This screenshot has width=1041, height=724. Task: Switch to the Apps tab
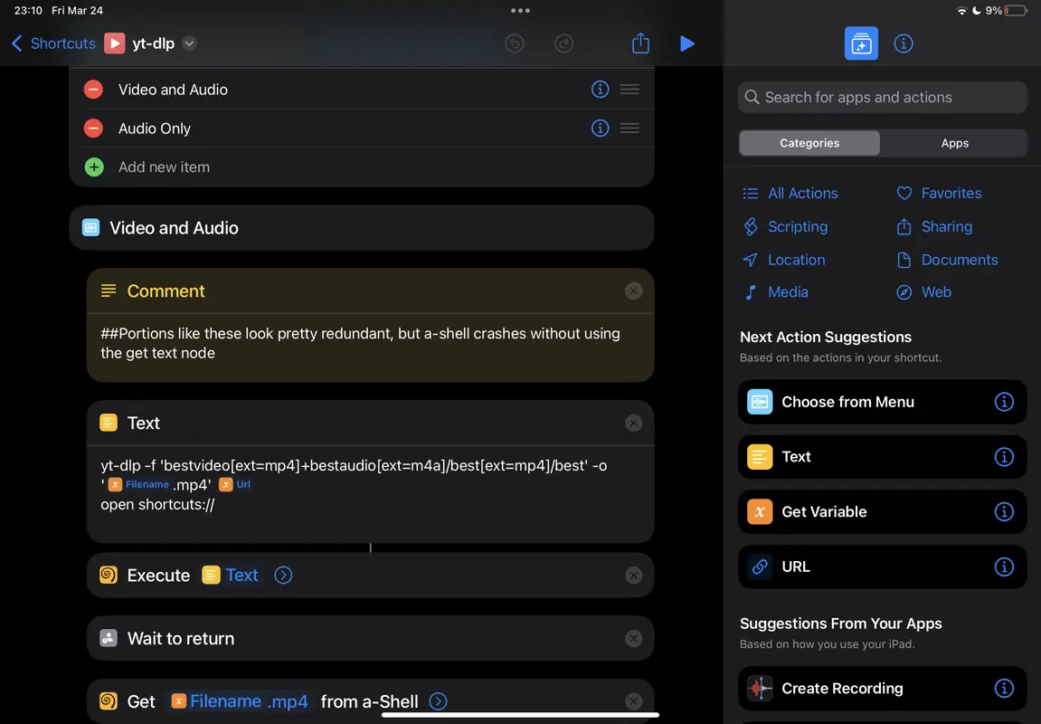tap(954, 143)
